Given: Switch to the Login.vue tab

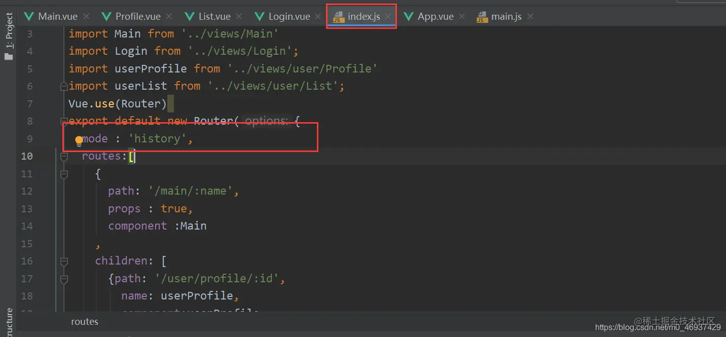Looking at the screenshot, I should (289, 16).
